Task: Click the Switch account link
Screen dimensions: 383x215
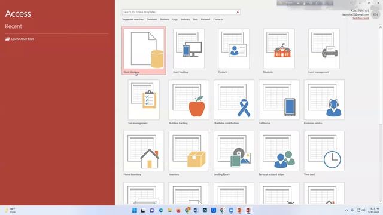Action: 360,19
